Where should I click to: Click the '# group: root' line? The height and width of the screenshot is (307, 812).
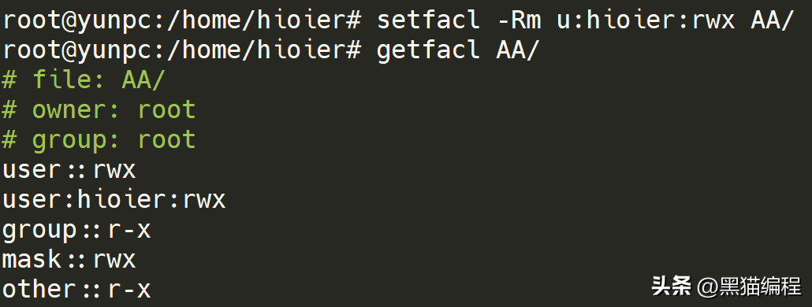[x=99, y=140]
